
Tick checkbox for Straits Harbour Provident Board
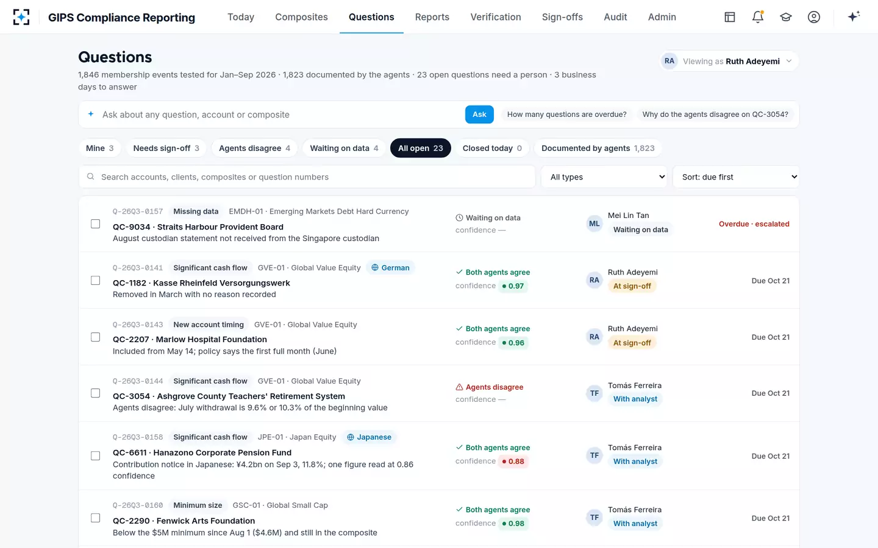[96, 224]
